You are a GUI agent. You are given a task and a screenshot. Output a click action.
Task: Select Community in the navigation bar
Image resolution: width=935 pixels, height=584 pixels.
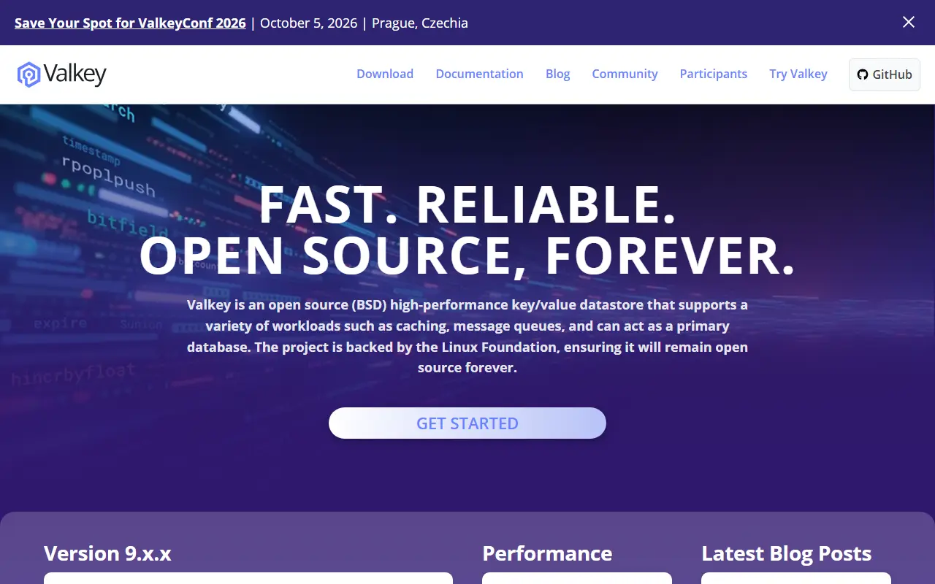pyautogui.click(x=625, y=74)
